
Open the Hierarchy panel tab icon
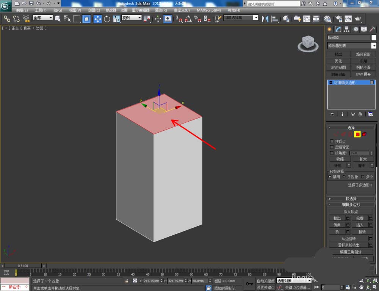[346, 29]
